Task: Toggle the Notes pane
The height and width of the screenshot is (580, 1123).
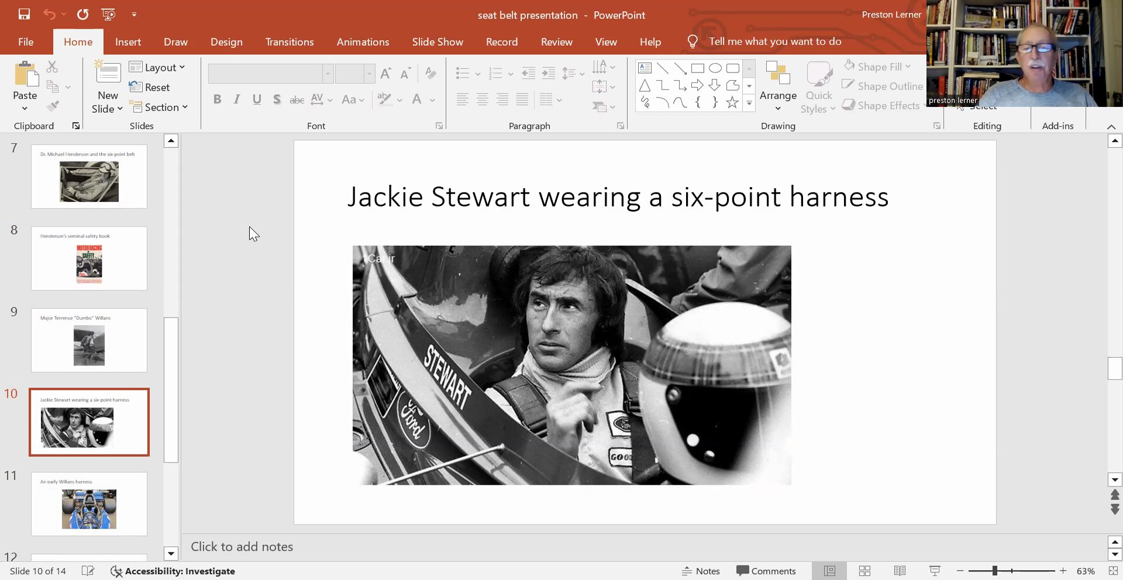Action: pyautogui.click(x=701, y=571)
